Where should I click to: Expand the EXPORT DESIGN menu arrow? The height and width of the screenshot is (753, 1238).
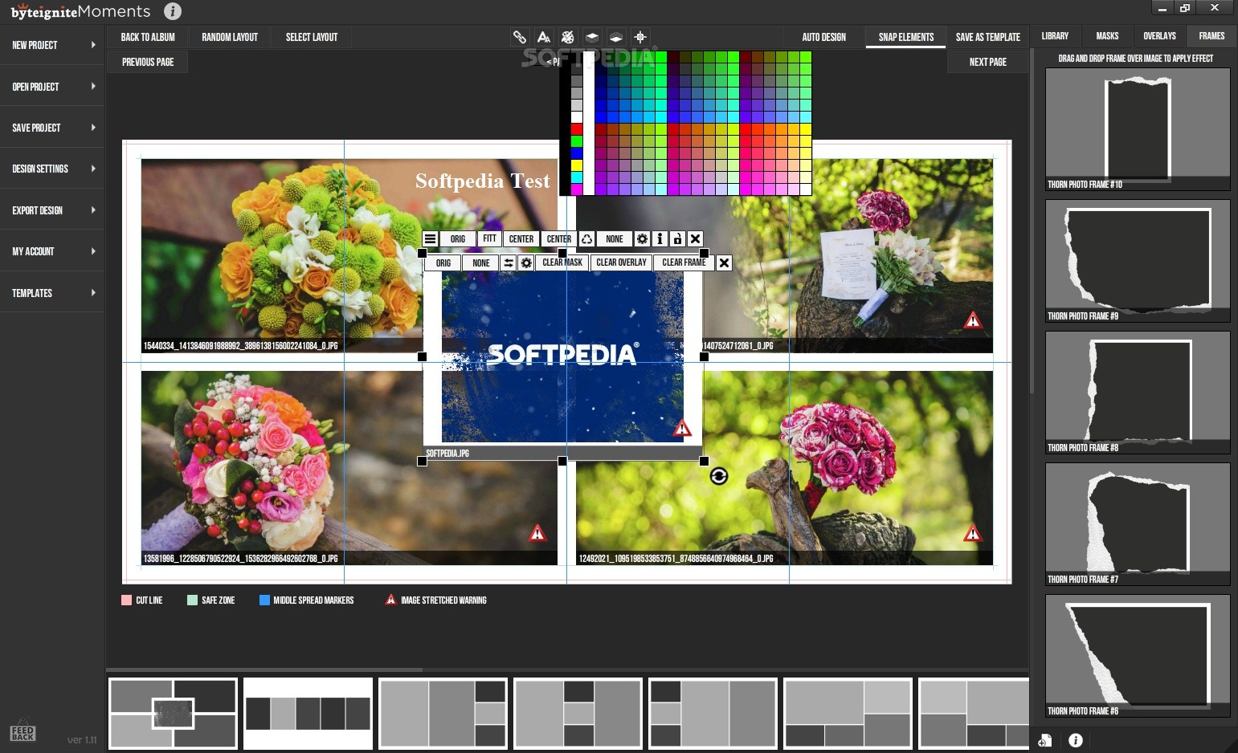(x=93, y=210)
